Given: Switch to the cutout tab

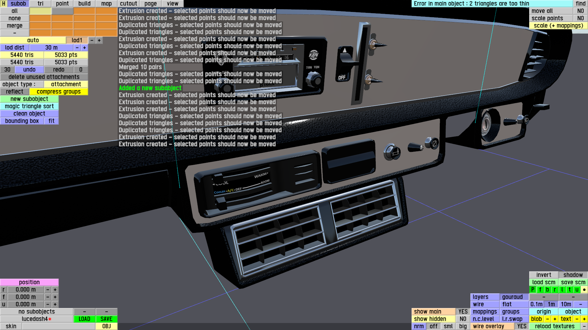Looking at the screenshot, I should click(x=128, y=4).
